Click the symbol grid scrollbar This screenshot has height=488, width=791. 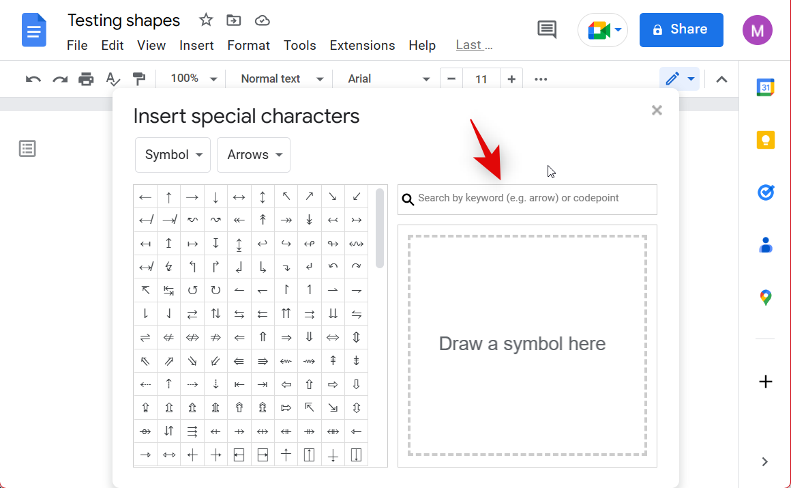pos(380,229)
